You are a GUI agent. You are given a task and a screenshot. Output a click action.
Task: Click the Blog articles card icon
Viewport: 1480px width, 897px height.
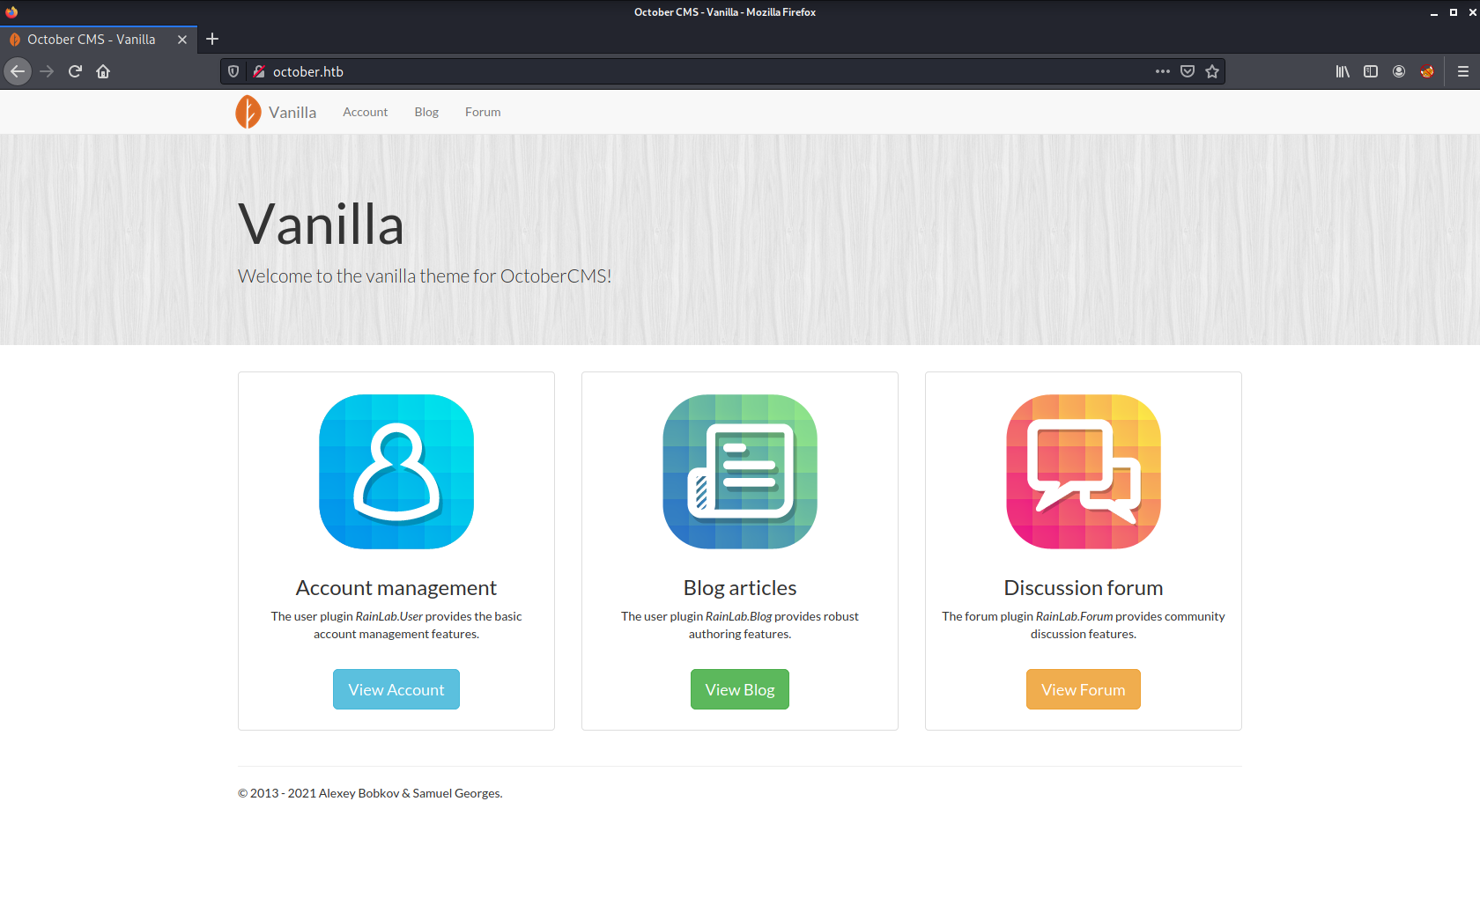coord(739,472)
